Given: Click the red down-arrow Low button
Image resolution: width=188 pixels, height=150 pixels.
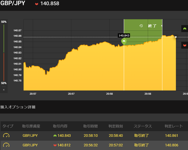Looking at the screenshot, I should [184, 45].
